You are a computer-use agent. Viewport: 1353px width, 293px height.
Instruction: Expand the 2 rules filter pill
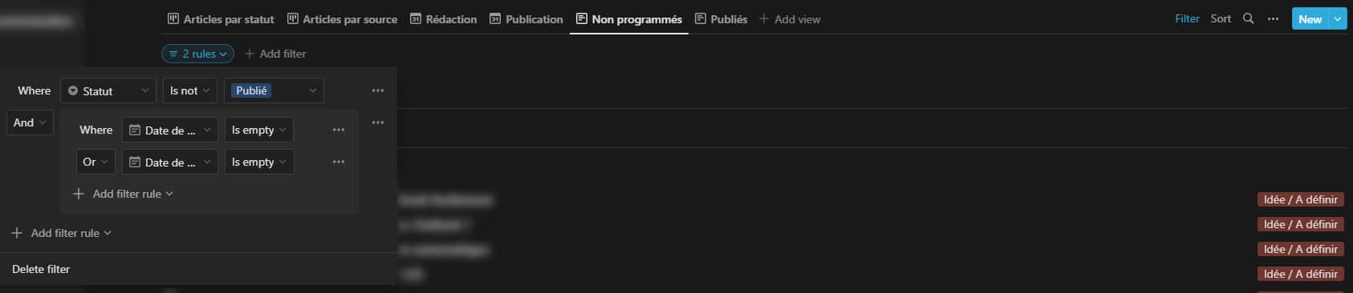(x=197, y=54)
